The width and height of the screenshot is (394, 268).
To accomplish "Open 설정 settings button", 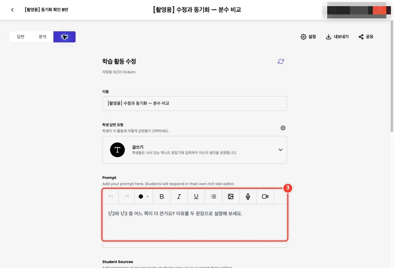I will point(308,37).
